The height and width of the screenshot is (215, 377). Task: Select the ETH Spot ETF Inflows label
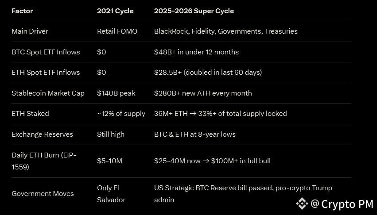(46, 73)
